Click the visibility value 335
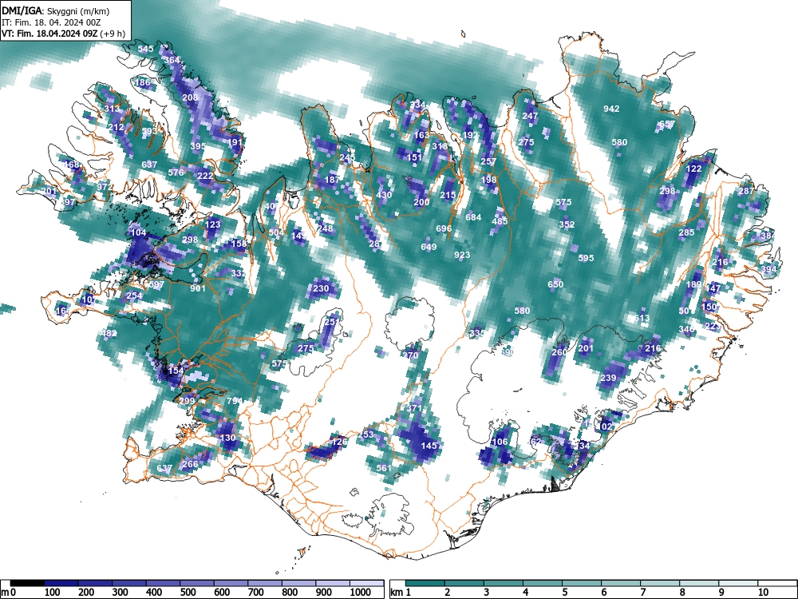This screenshot has width=798, height=599. [477, 334]
